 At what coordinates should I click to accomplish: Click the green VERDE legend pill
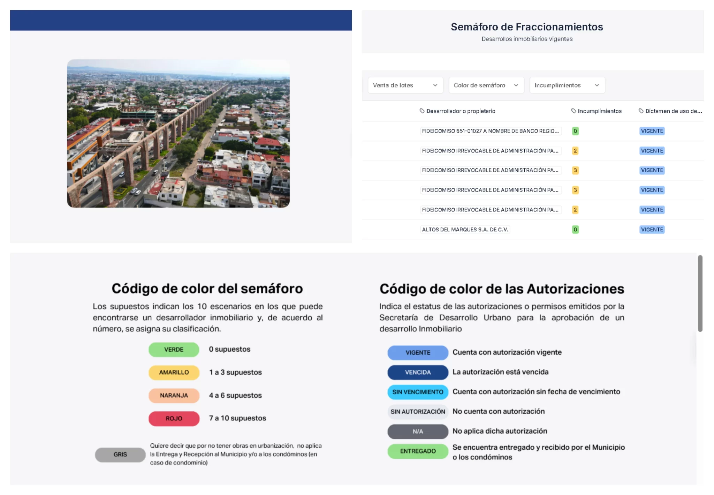tap(174, 350)
